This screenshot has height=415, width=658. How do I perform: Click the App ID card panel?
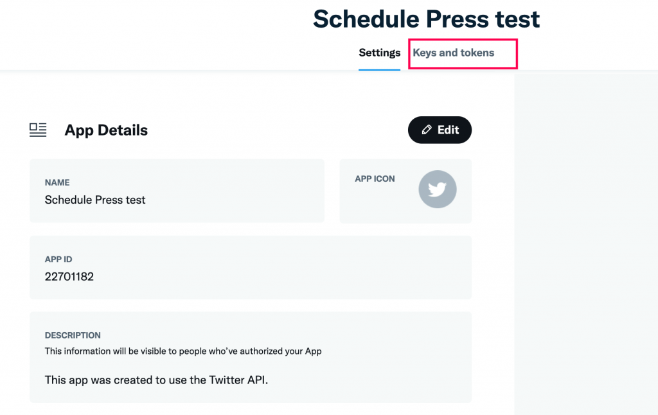click(251, 267)
